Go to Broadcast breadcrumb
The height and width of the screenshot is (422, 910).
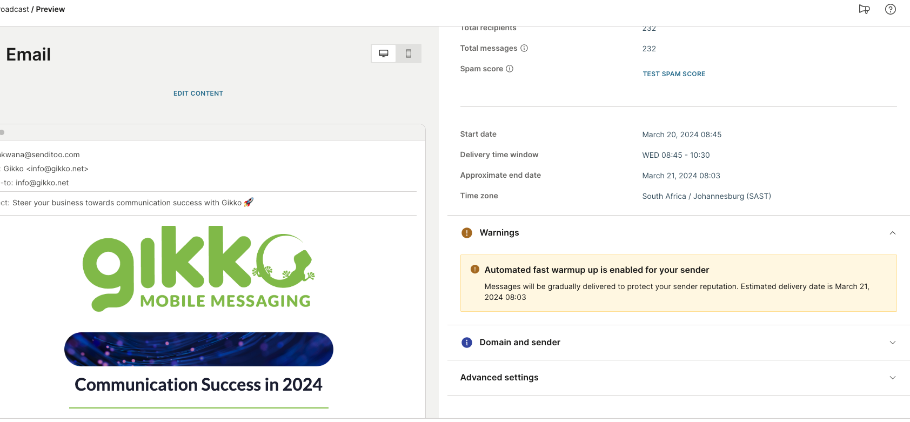pos(15,9)
